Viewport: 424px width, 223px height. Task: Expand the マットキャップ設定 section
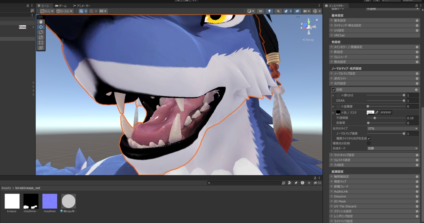pos(374,155)
